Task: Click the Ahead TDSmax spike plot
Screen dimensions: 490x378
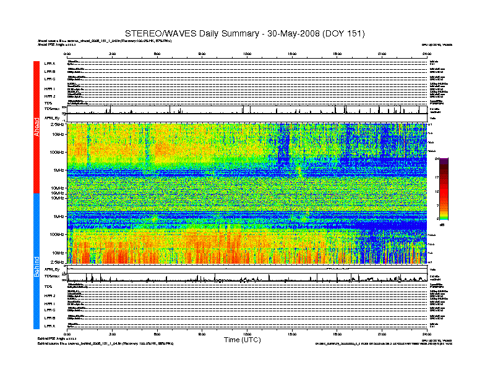Action: tap(247, 109)
